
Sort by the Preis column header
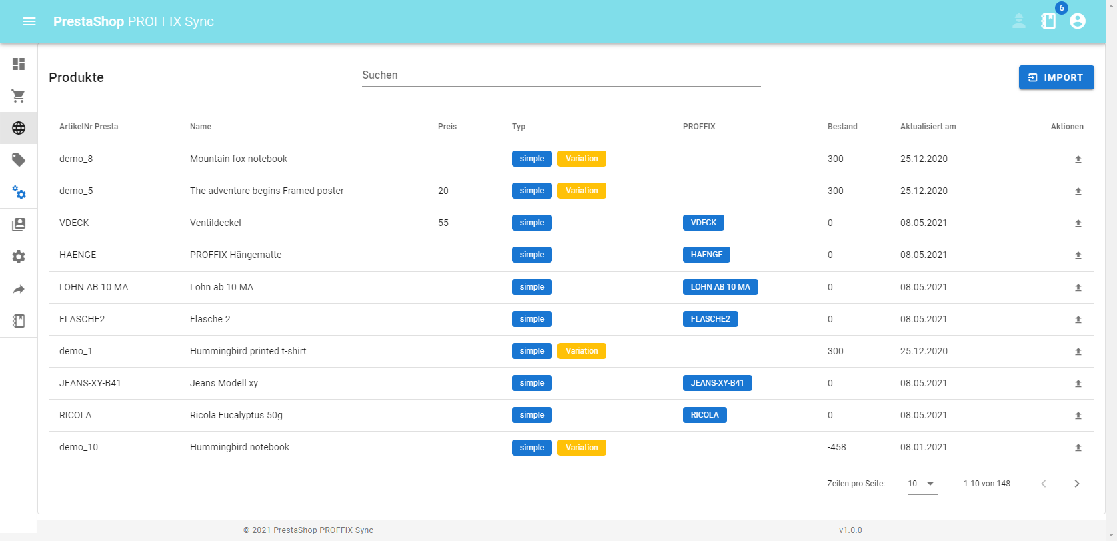(447, 127)
